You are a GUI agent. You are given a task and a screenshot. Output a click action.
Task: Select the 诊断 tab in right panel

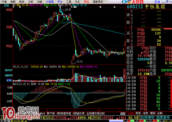pos(160,113)
